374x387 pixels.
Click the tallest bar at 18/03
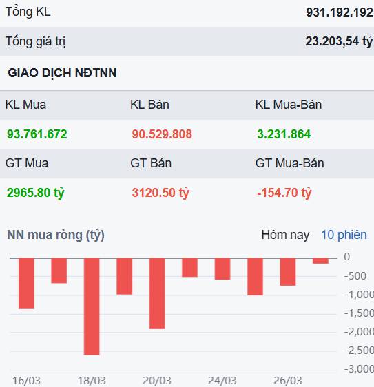[x=92, y=306]
